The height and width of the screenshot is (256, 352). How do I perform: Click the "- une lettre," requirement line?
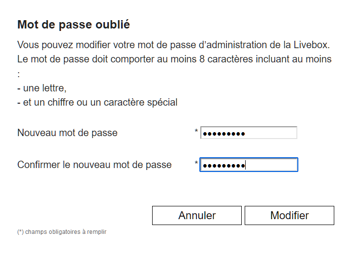click(x=42, y=88)
